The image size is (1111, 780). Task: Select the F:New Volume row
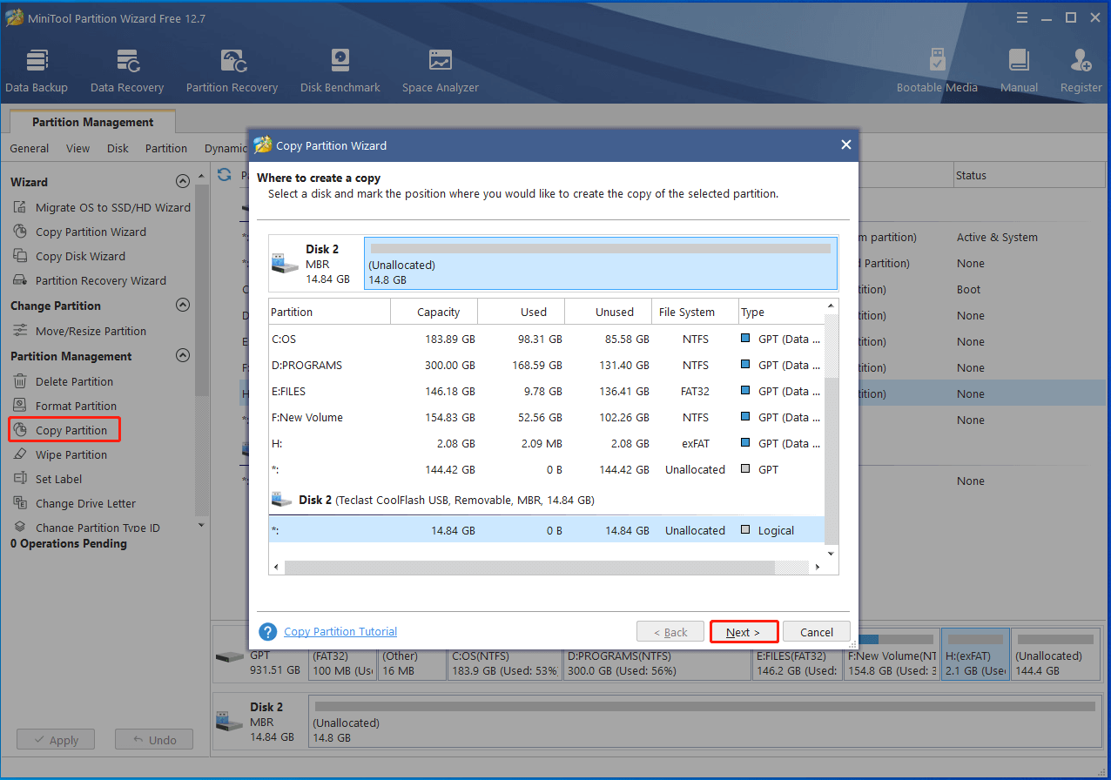[x=547, y=417]
